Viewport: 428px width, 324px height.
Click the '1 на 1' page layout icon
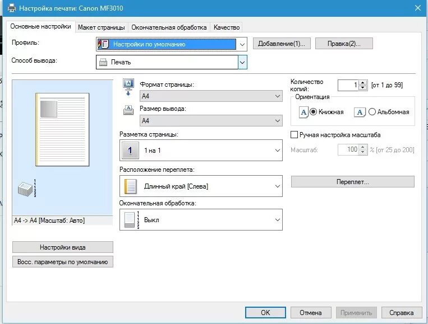pos(130,151)
